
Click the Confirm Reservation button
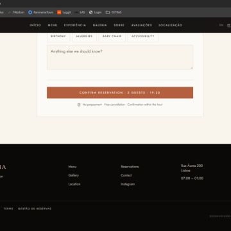(120, 92)
